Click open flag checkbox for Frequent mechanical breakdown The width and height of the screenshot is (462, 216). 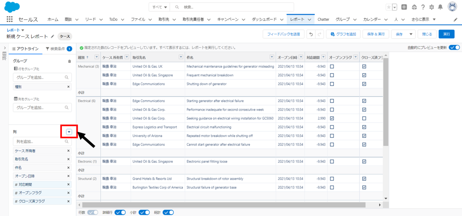point(332,75)
